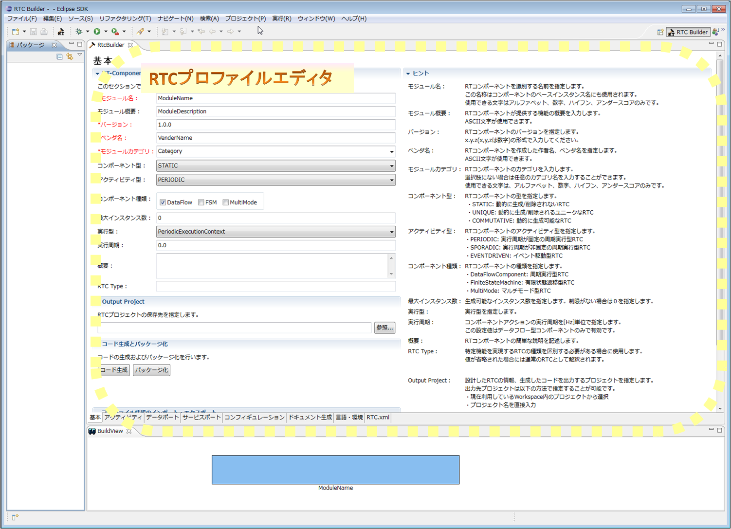This screenshot has width=731, height=529.
Task: Open the RT Builder editor toolbar icon
Action: click(61, 32)
